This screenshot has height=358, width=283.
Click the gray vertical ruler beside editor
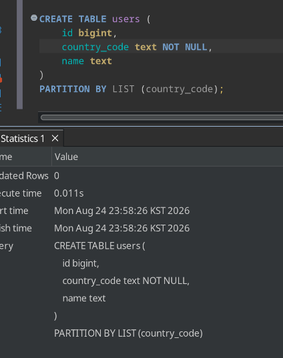tap(19, 55)
